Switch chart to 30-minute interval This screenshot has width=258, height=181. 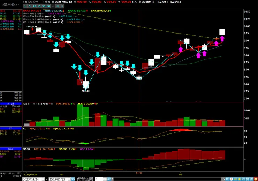[x=44, y=6]
